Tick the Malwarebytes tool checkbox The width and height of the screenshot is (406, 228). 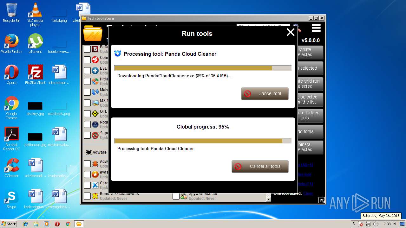[x=87, y=92]
